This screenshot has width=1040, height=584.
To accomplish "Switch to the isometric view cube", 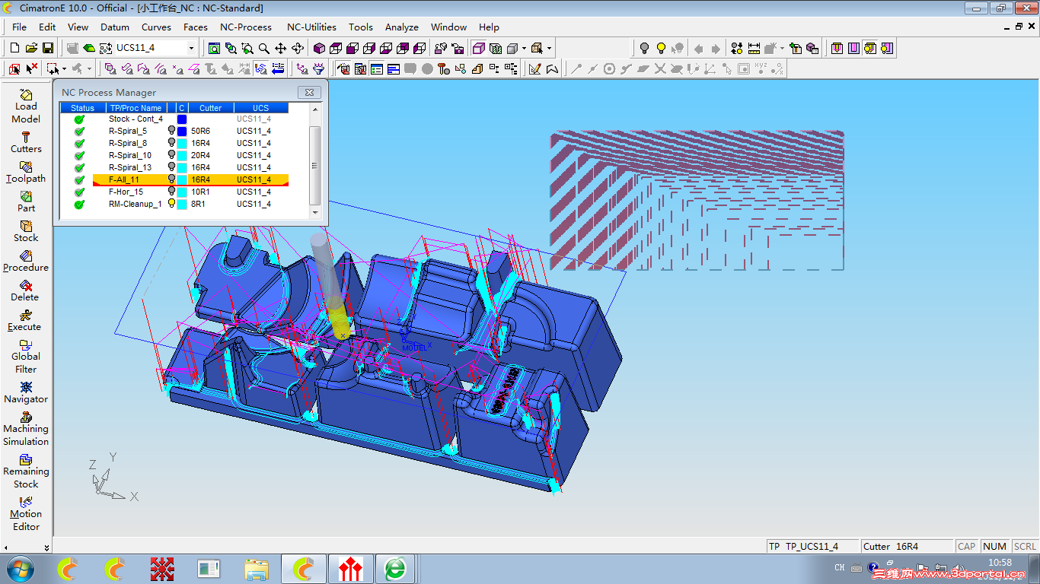I will tap(319, 48).
